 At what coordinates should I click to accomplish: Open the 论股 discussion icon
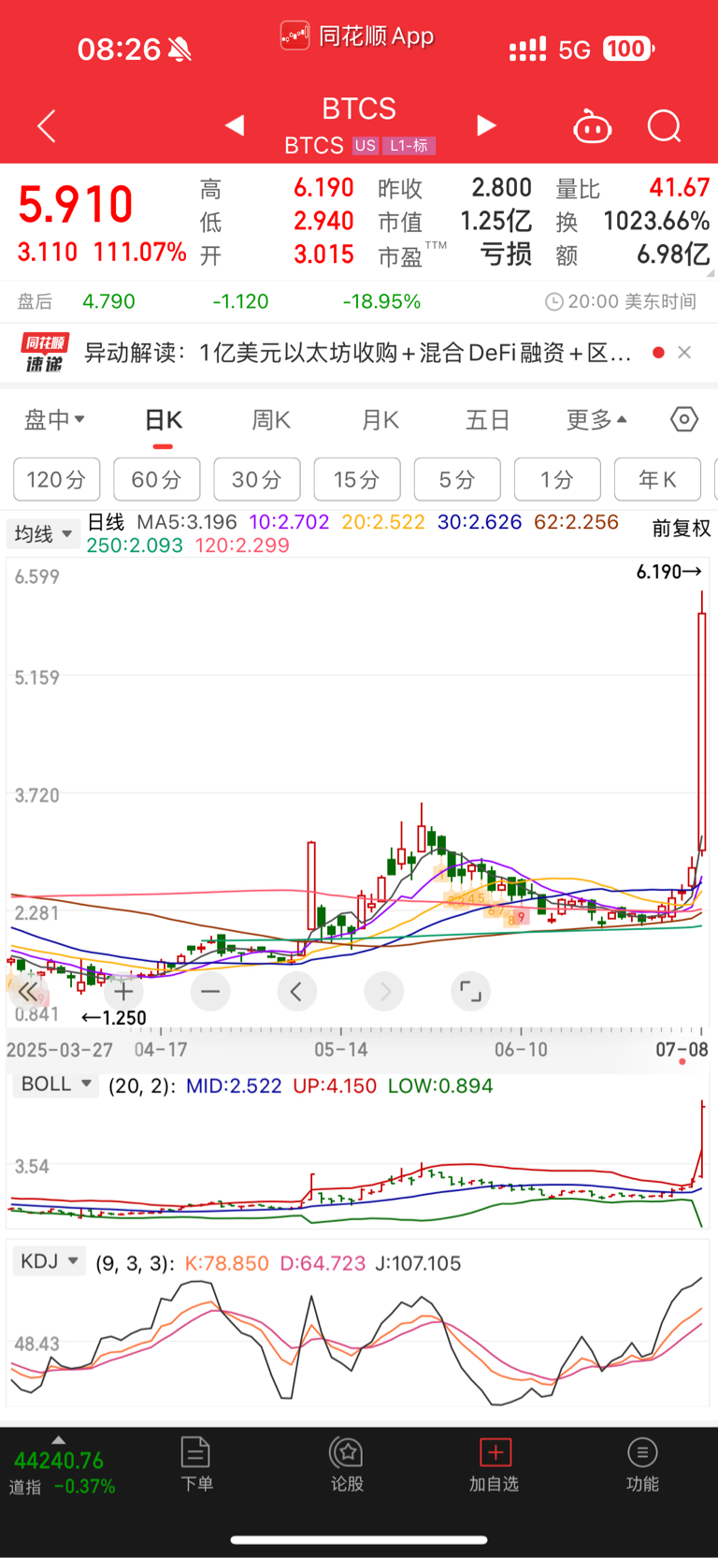coord(347,1465)
